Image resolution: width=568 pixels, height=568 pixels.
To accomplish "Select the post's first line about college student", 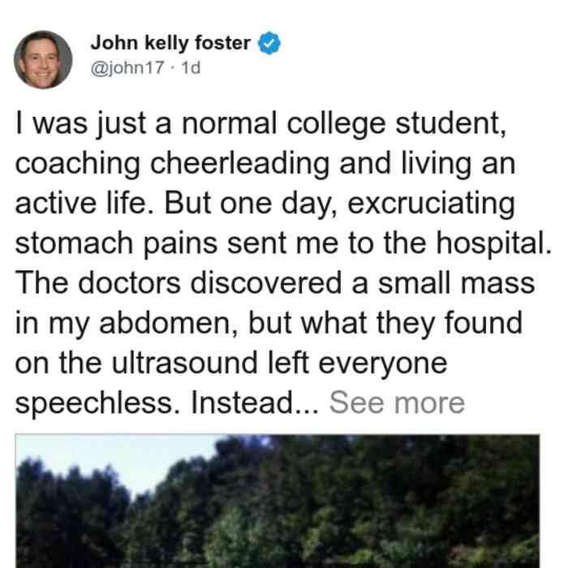I will (260, 123).
